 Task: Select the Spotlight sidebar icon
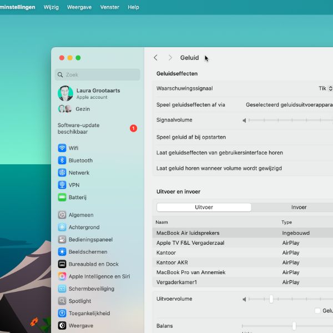pyautogui.click(x=62, y=301)
